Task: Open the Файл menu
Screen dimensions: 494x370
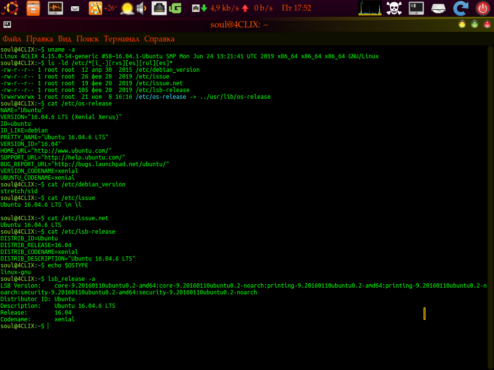Action: (12, 39)
